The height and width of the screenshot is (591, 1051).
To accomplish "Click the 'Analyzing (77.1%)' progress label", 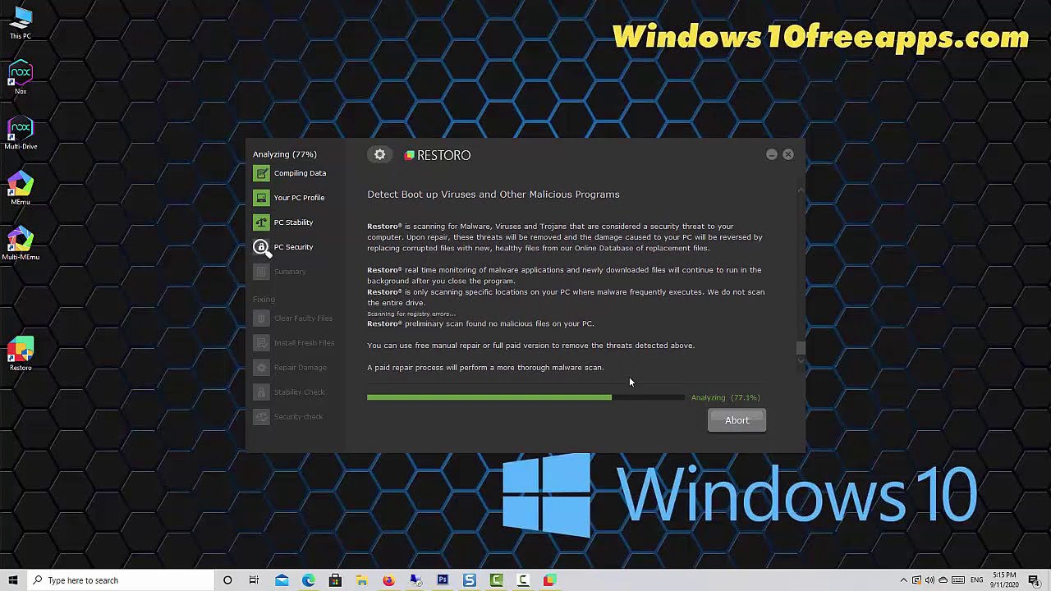I will point(726,397).
